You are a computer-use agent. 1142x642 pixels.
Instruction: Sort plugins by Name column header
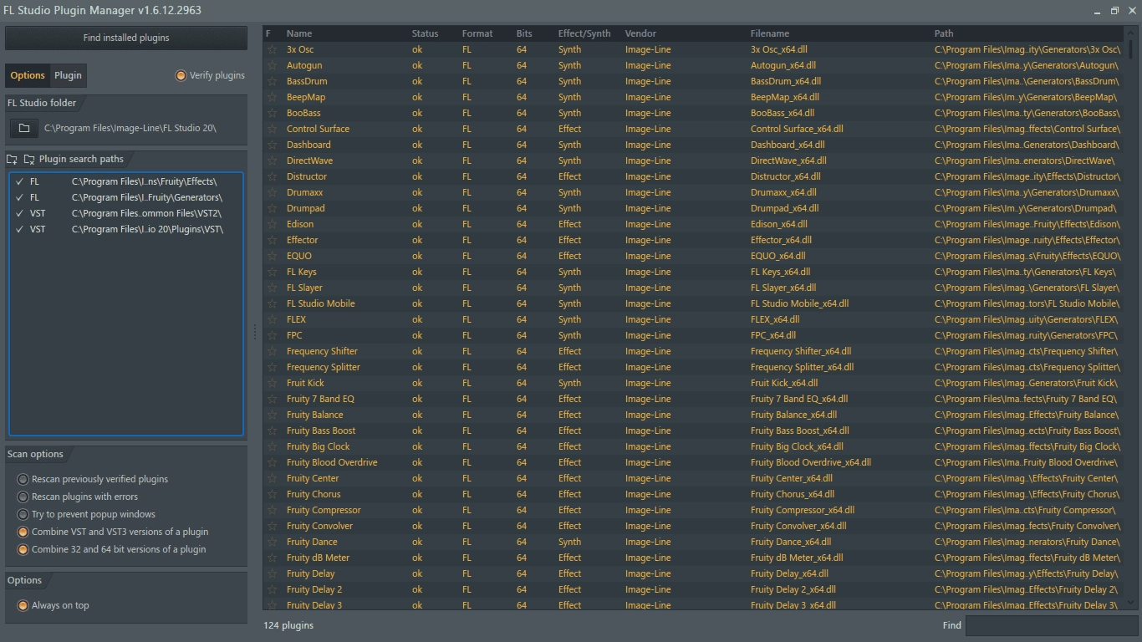coord(299,33)
